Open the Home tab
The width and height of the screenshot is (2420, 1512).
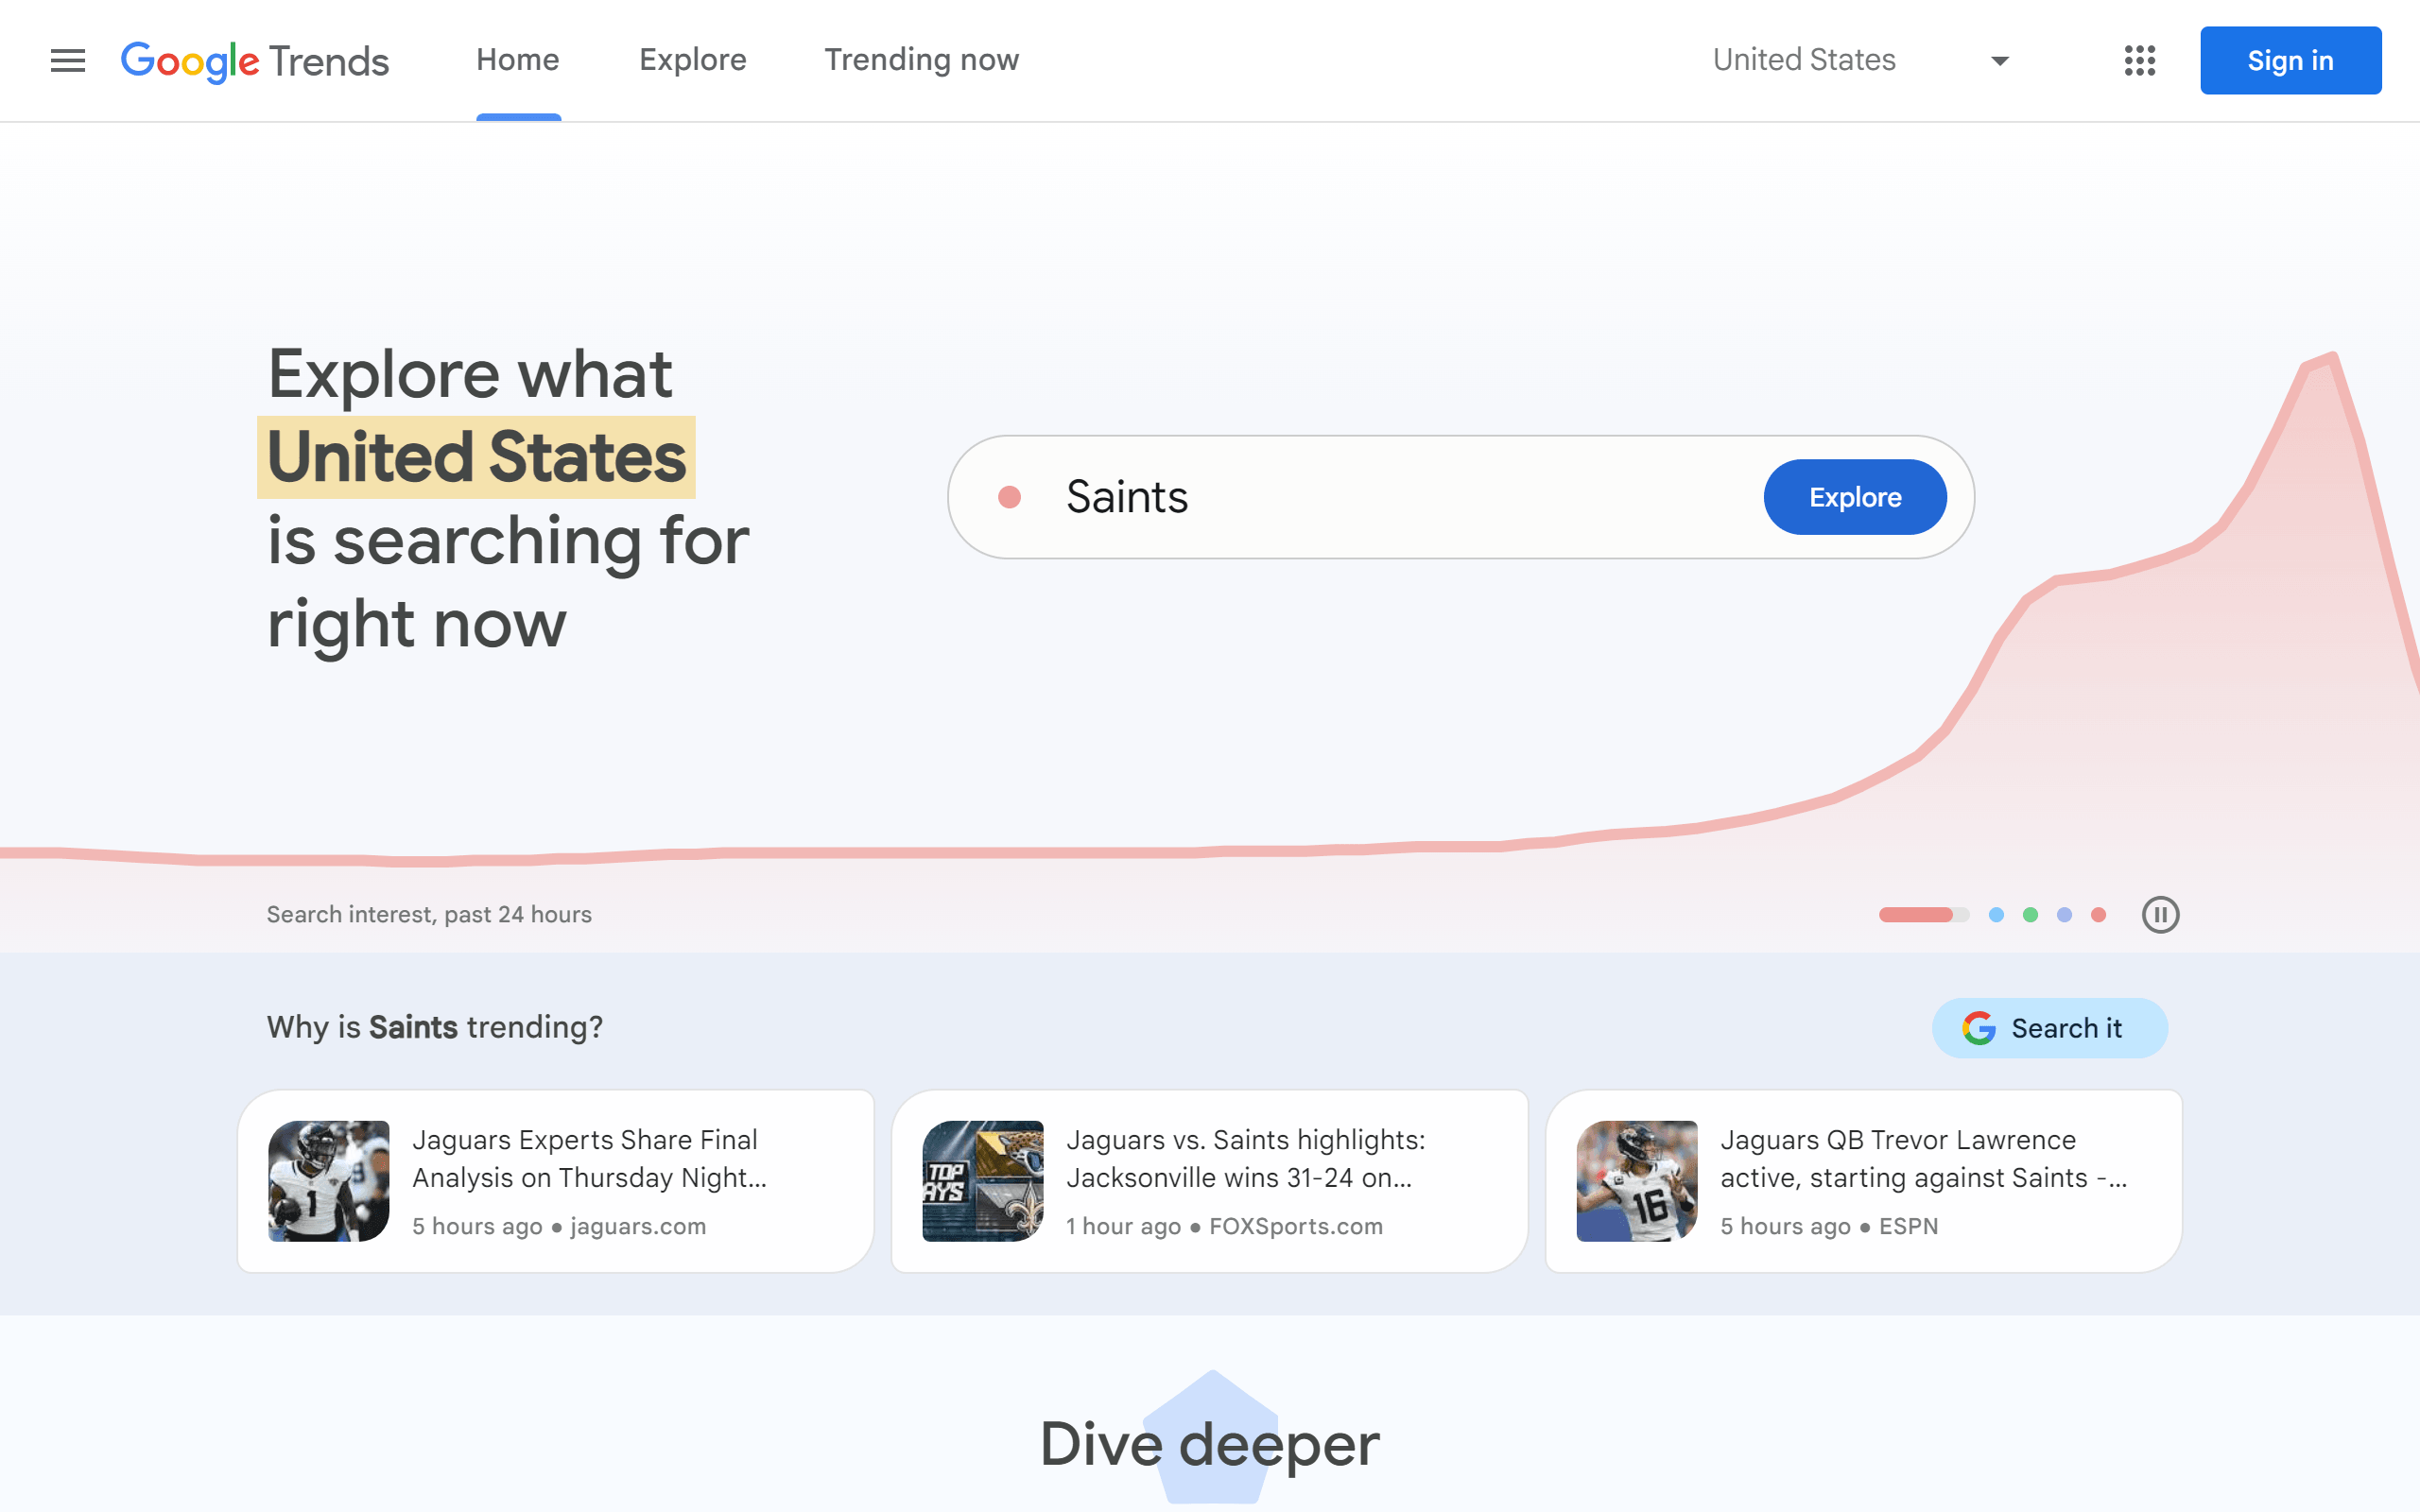517,60
